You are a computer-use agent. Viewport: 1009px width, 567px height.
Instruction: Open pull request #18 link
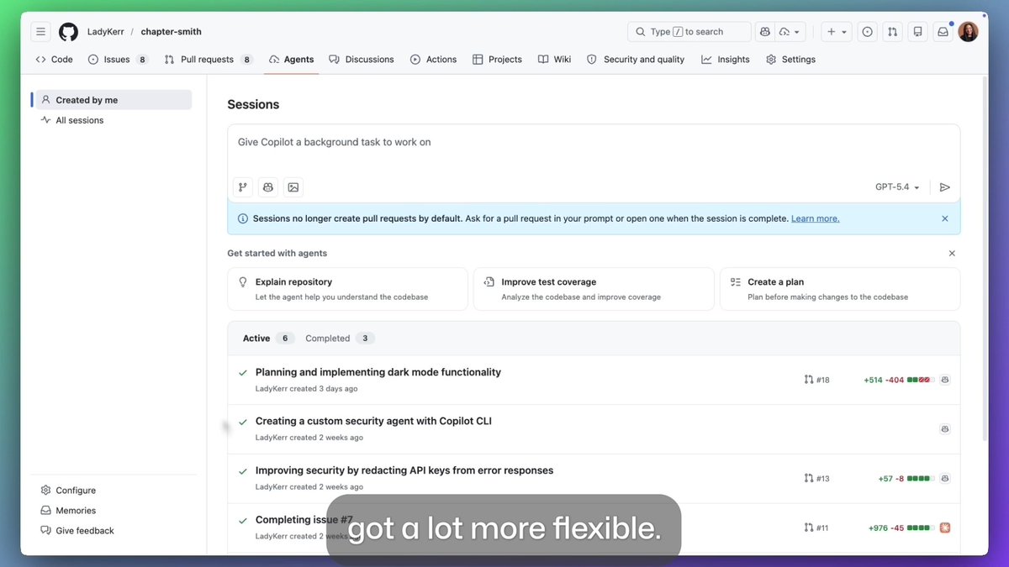click(x=816, y=380)
